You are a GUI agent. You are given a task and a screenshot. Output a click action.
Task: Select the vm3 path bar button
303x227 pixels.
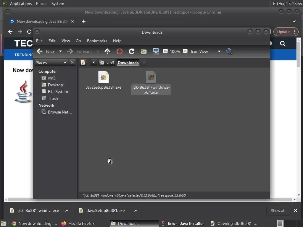107,63
